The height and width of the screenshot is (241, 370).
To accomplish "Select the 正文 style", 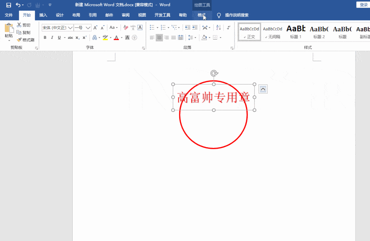I will (249, 32).
